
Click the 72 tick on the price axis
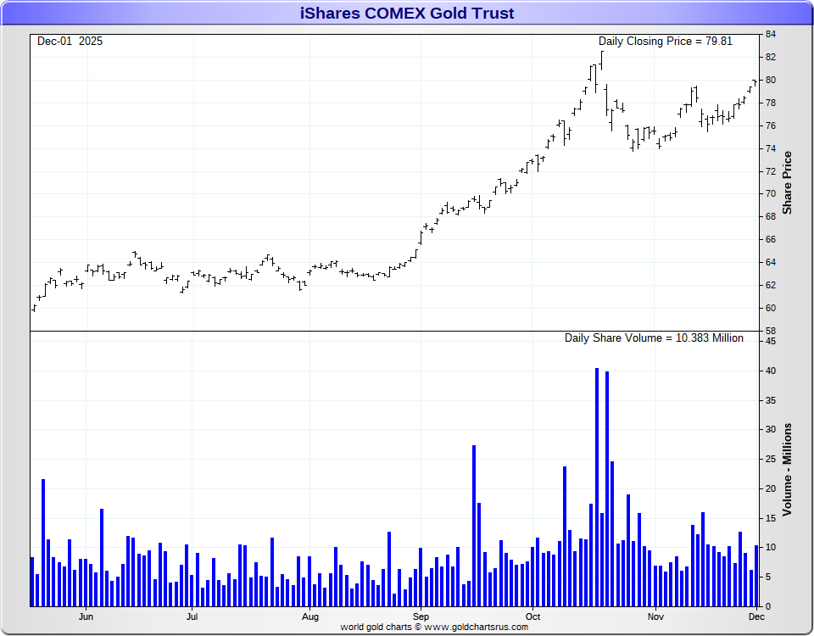point(771,171)
